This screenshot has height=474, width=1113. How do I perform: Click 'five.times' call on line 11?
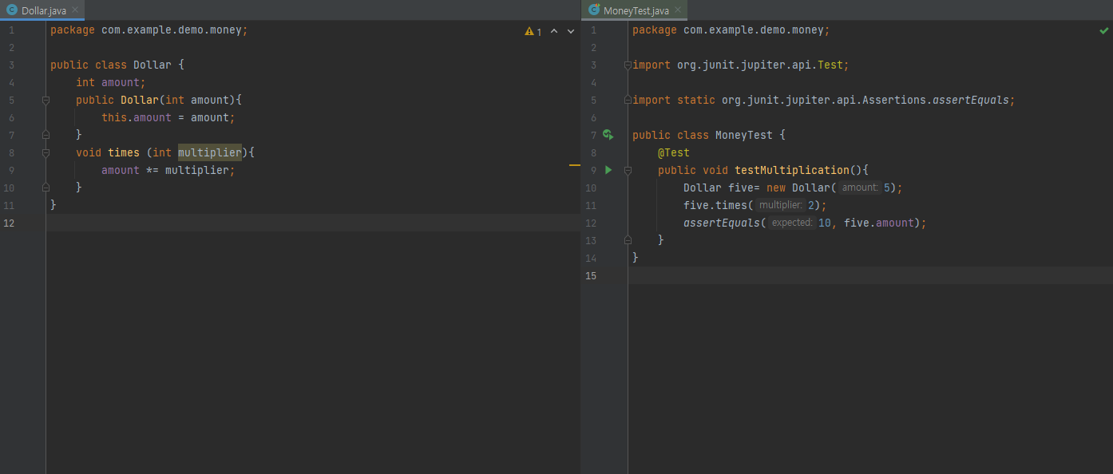(715, 205)
